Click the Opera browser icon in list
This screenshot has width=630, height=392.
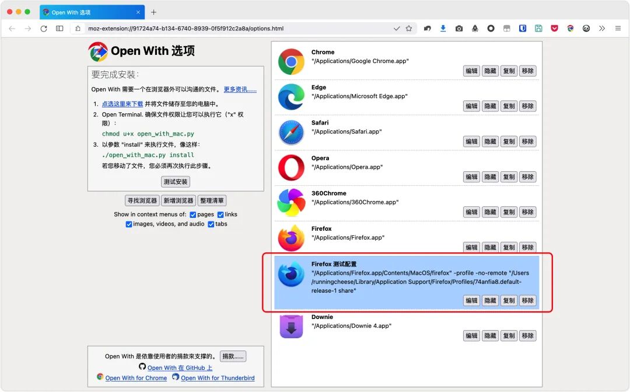(291, 168)
